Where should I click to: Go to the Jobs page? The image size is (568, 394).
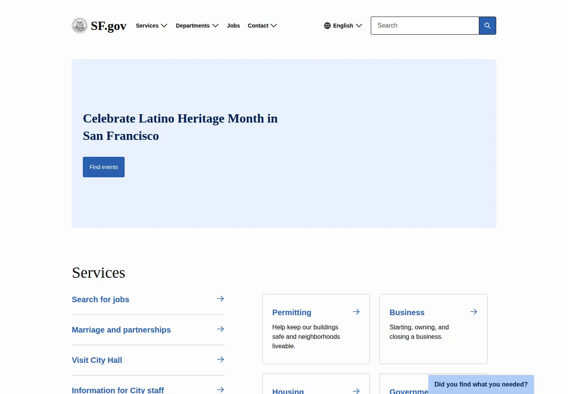pos(234,26)
